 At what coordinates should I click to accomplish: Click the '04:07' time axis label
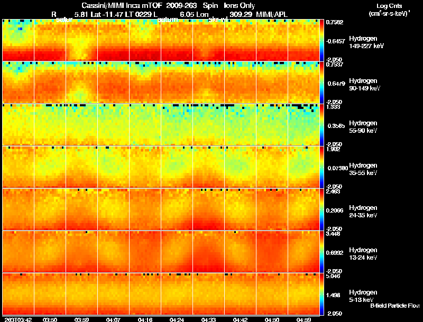pyautogui.click(x=113, y=319)
